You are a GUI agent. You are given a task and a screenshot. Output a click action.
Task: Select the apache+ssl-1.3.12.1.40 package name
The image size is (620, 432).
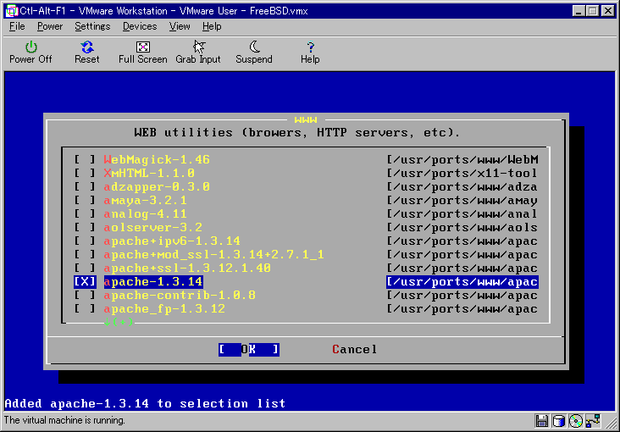[x=187, y=269]
